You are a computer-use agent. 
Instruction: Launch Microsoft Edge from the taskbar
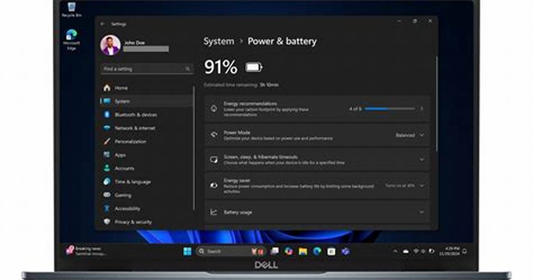[x=317, y=251]
